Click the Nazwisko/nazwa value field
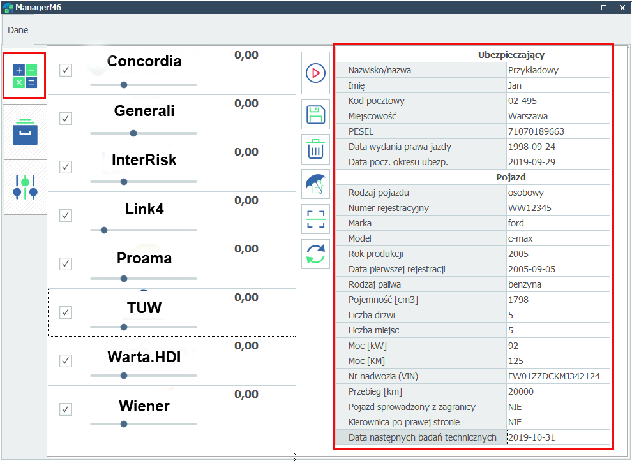 point(558,70)
